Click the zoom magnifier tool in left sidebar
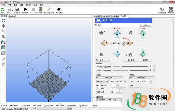The height and width of the screenshot is (111, 175). 3,37
